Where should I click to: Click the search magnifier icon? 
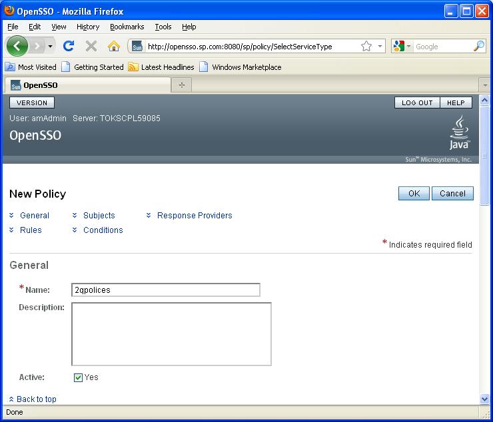(x=479, y=46)
